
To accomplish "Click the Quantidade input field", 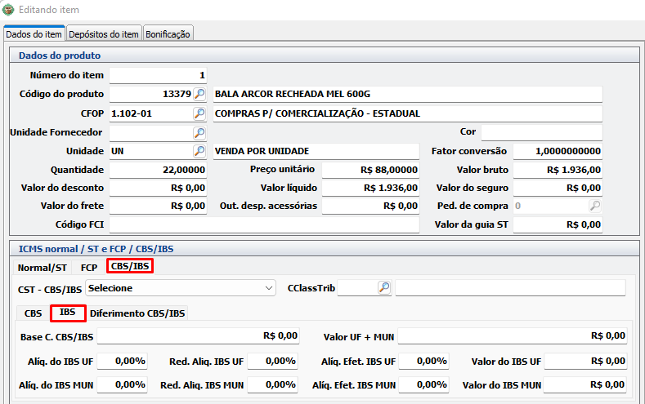I will click(x=158, y=170).
